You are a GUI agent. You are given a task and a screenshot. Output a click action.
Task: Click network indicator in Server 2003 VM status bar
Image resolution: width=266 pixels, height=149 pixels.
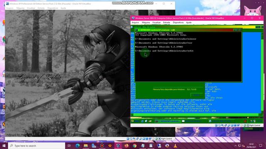226,125
